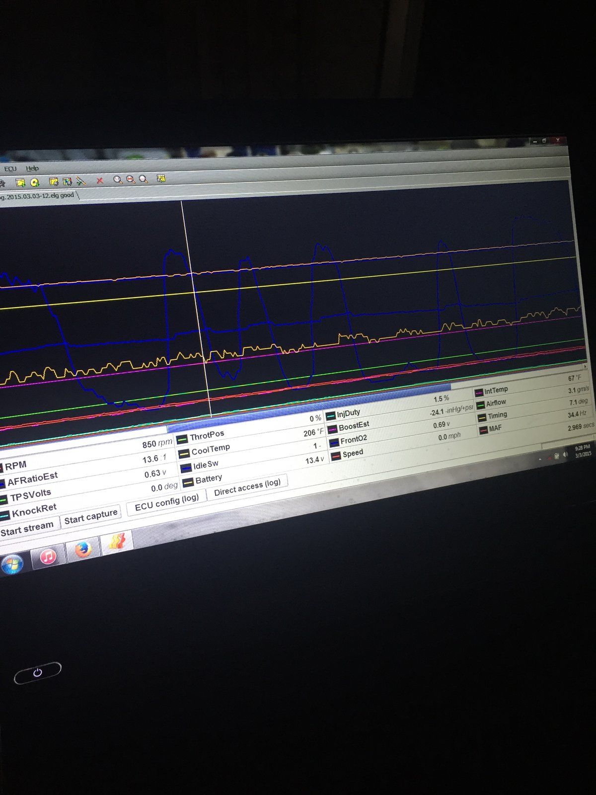
Task: Click the 1:1 zoom magnifier icon
Action: [118, 180]
